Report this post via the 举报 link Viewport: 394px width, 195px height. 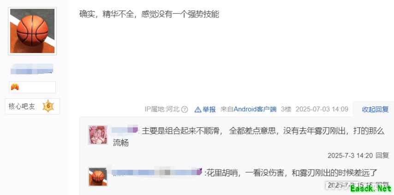click(x=209, y=109)
